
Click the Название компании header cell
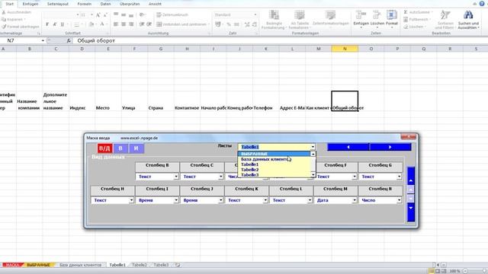click(x=29, y=101)
